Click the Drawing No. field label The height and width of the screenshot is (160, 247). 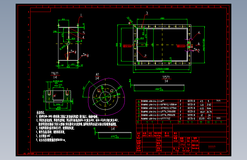195,140
